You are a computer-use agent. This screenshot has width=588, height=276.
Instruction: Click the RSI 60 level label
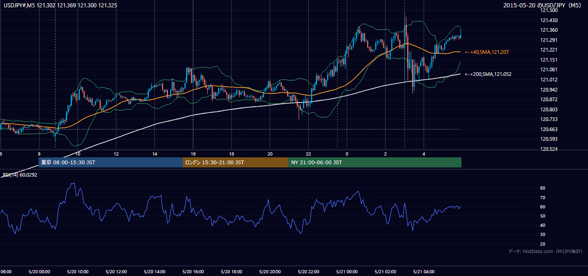(542, 207)
